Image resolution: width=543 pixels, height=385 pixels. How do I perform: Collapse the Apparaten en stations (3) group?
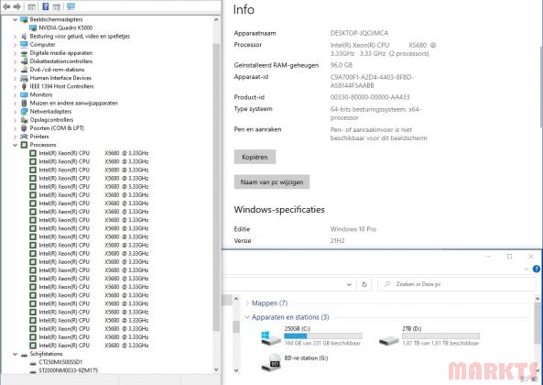click(247, 317)
